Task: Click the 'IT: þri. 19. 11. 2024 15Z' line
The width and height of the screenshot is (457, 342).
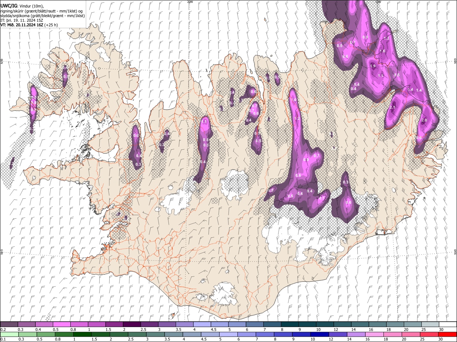Action: click(x=22, y=20)
